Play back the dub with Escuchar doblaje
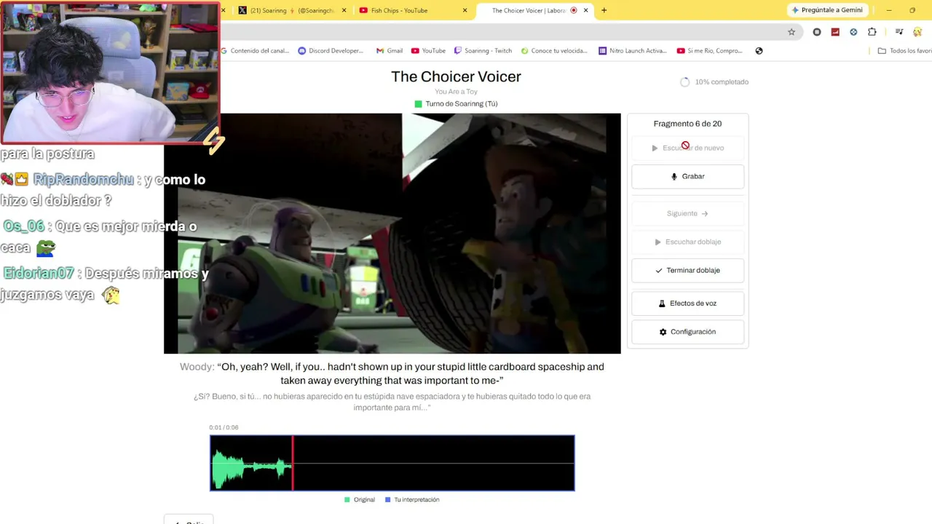This screenshot has width=932, height=524. 687,242
